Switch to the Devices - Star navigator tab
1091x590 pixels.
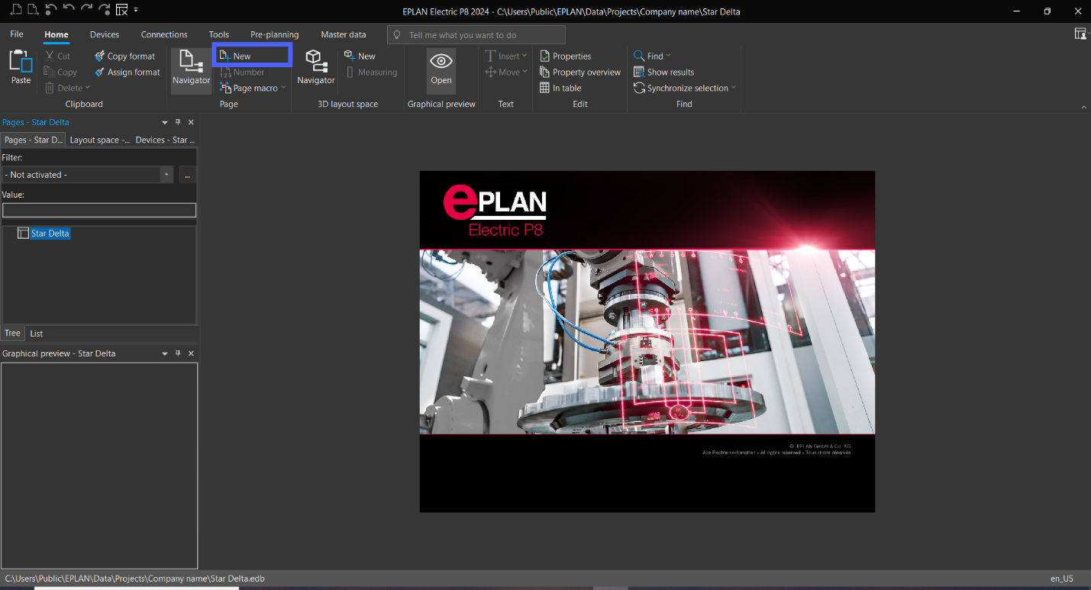coord(165,140)
